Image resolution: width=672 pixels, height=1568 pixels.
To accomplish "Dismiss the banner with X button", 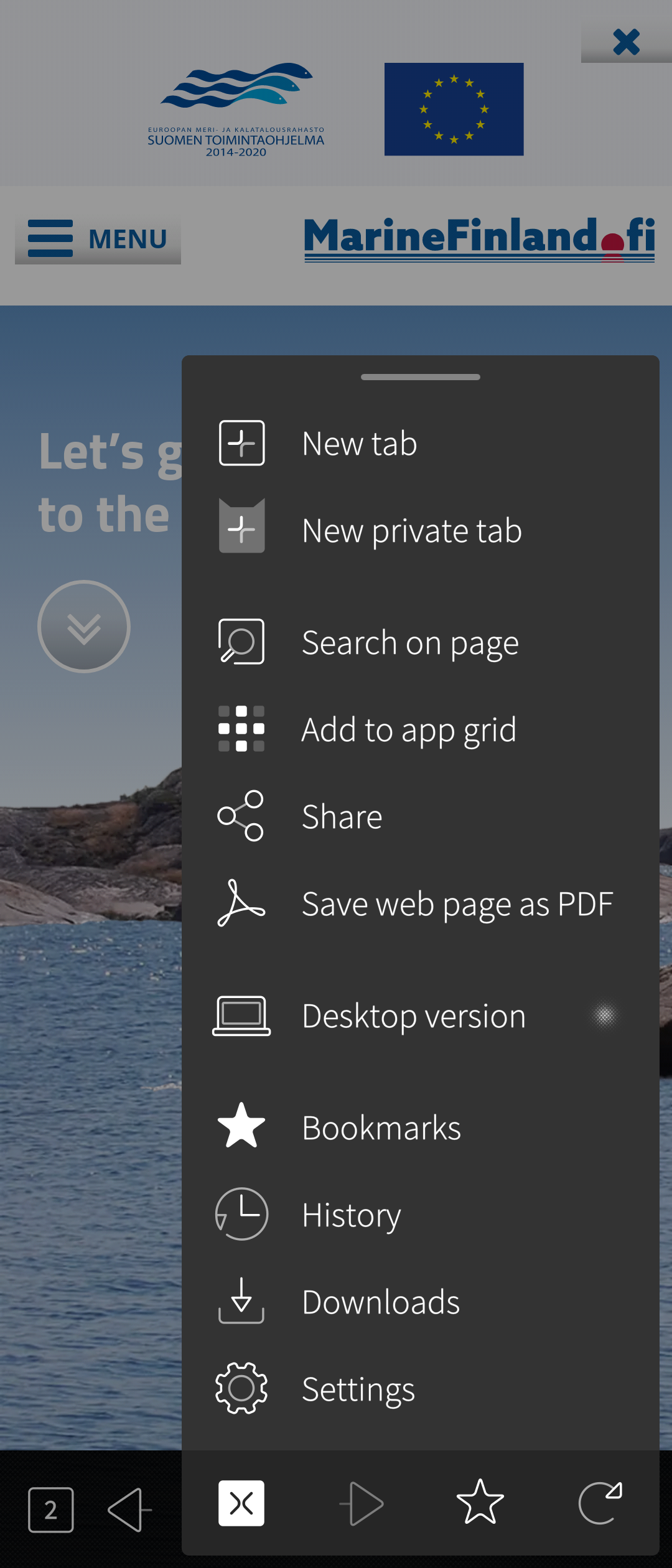I will point(626,42).
